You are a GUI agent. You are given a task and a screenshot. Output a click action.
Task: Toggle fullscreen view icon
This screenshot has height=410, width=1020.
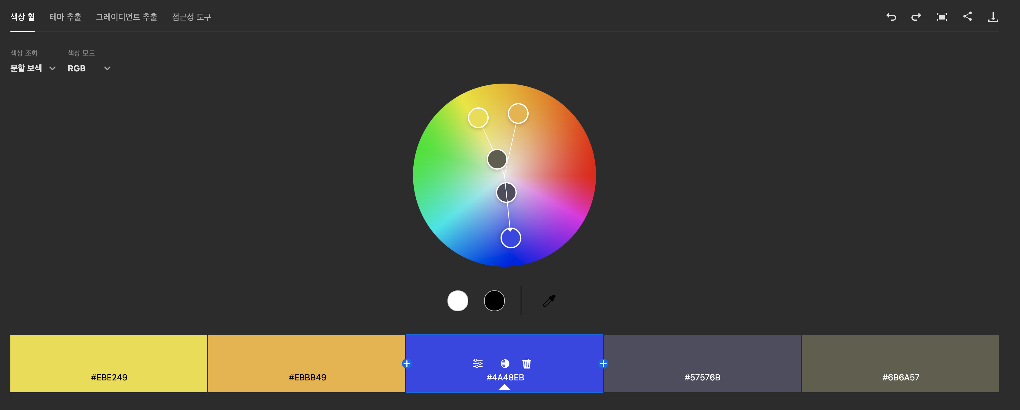(942, 17)
